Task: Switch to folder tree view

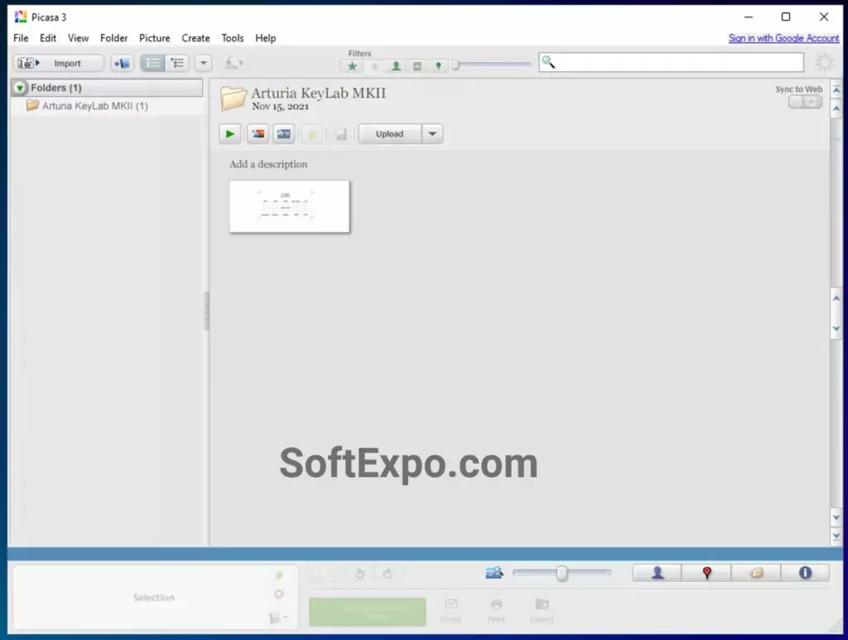Action: coord(177,63)
